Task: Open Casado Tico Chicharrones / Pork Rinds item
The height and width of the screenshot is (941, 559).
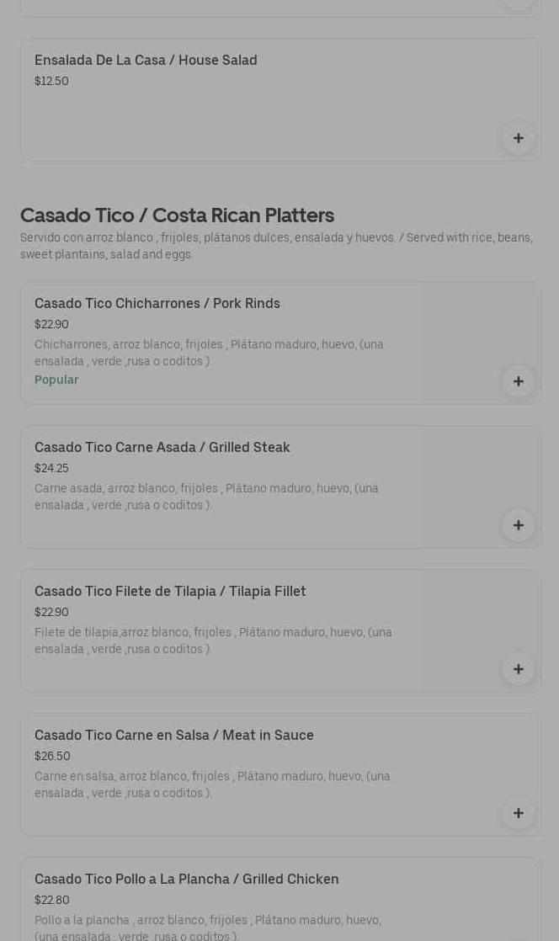Action: pos(157,304)
